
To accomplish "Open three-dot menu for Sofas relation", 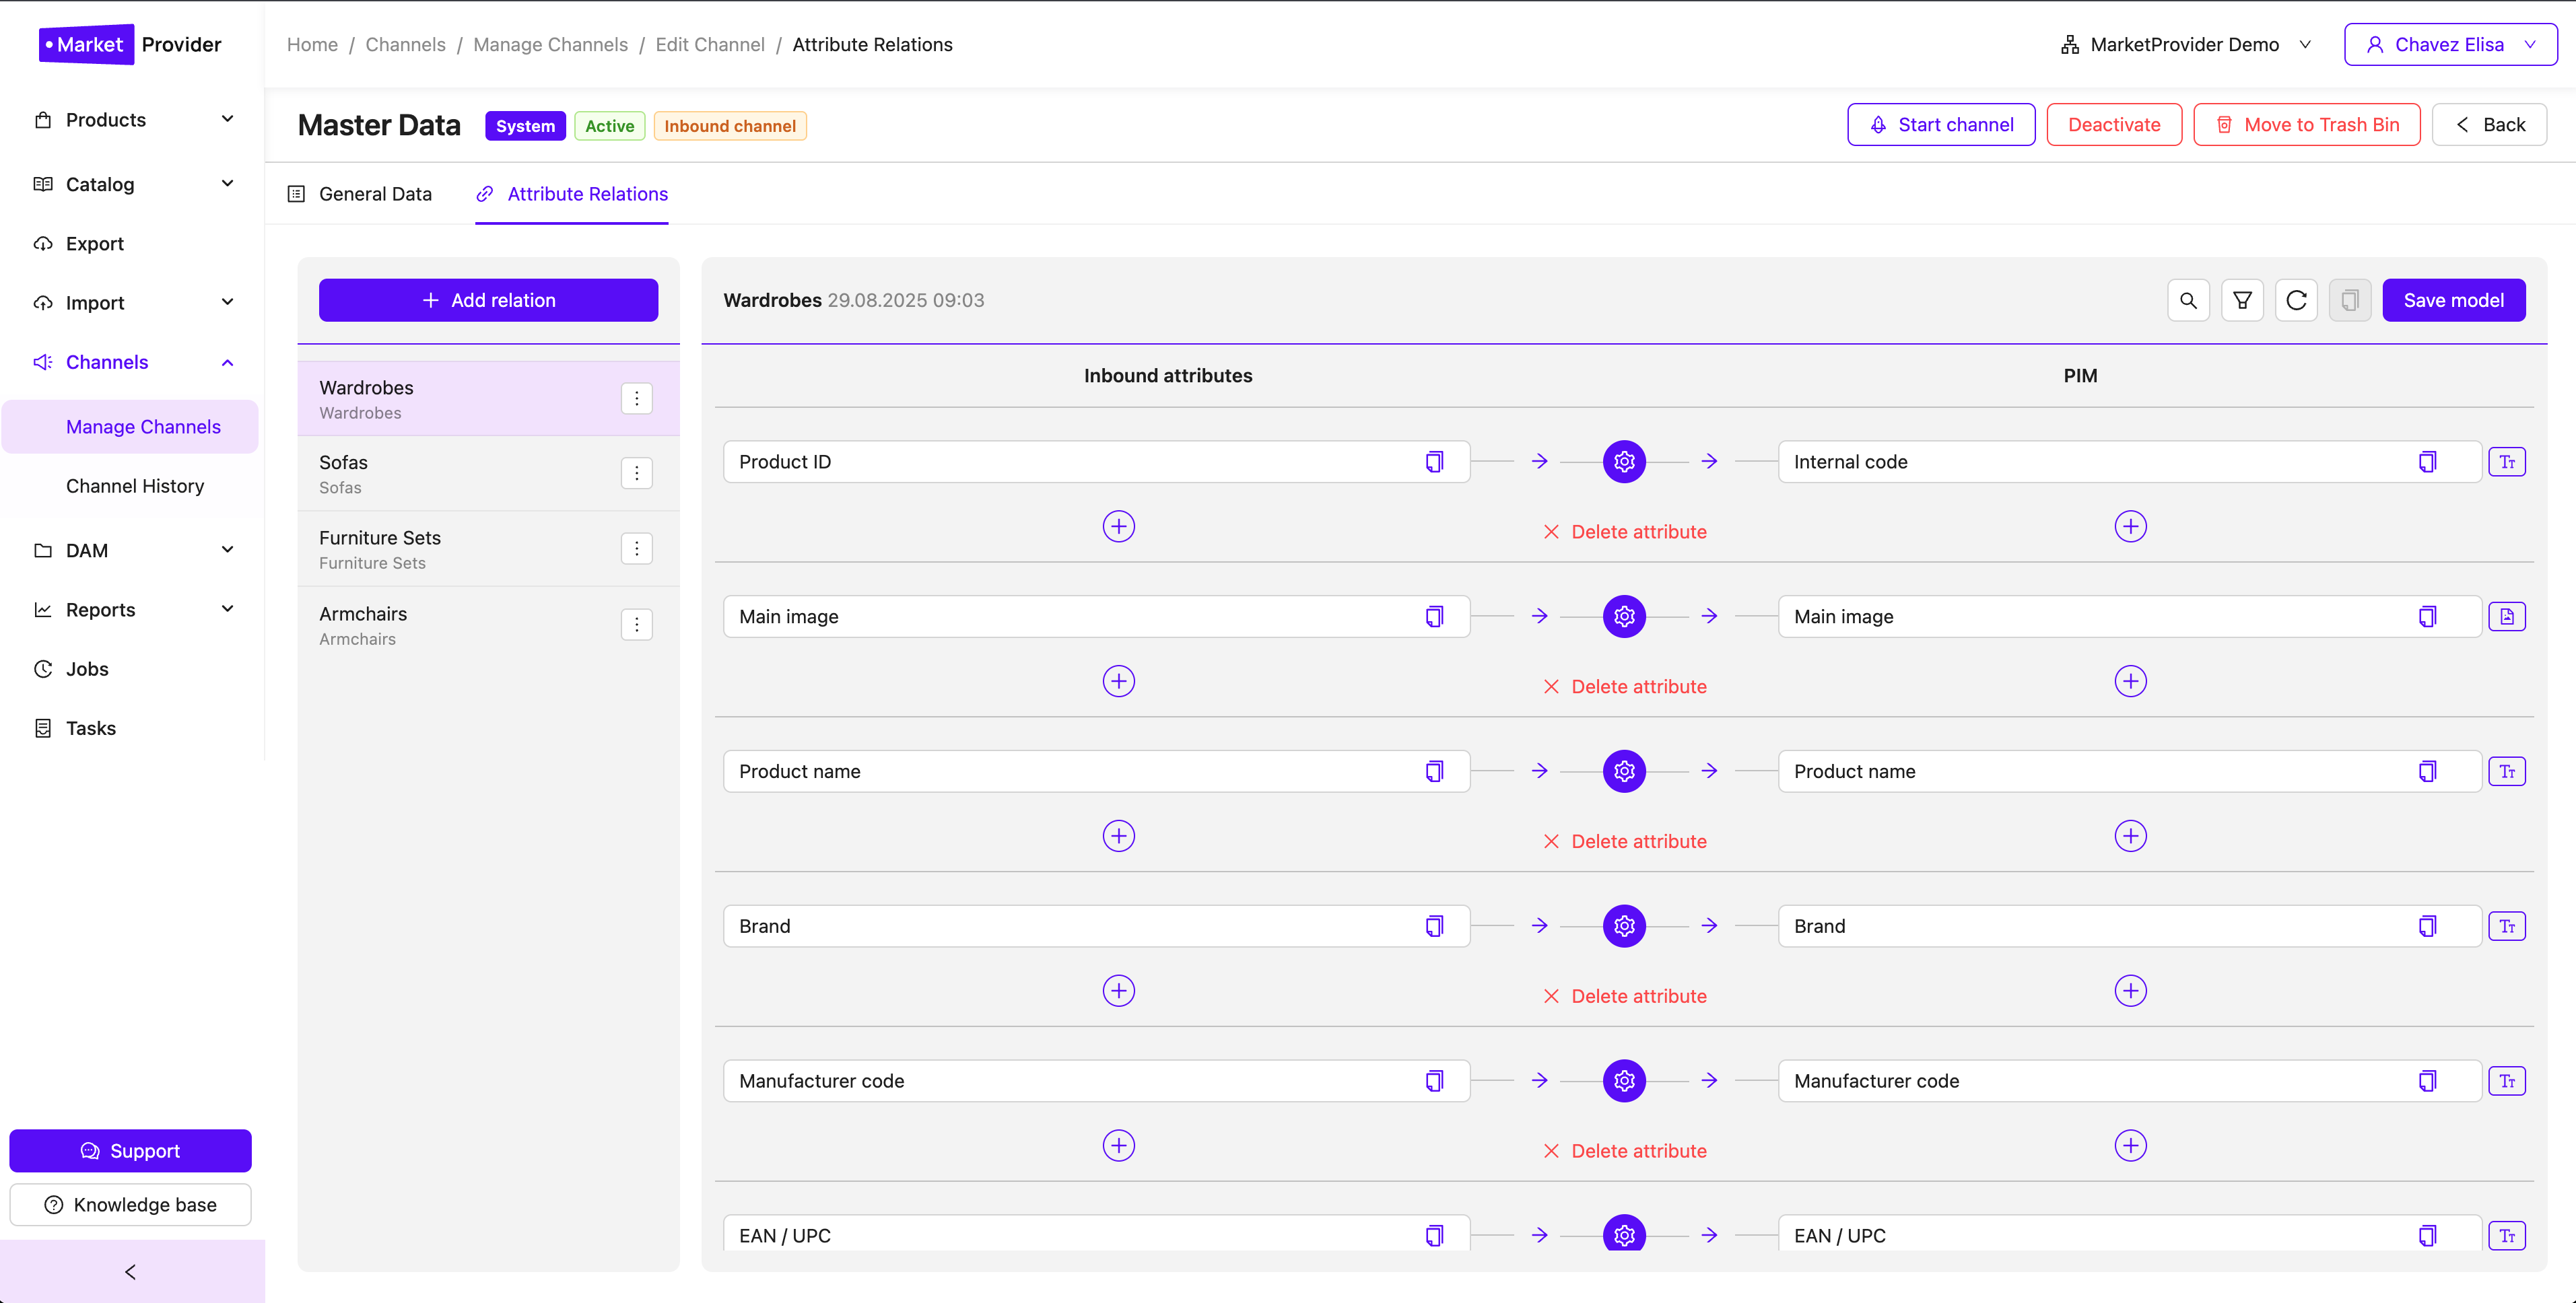I will tap(636, 473).
